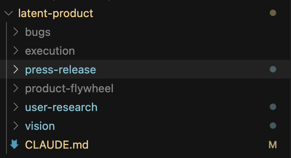Click the modified dot on latent-product
Screen dimensions: 291x158
coord(273,13)
